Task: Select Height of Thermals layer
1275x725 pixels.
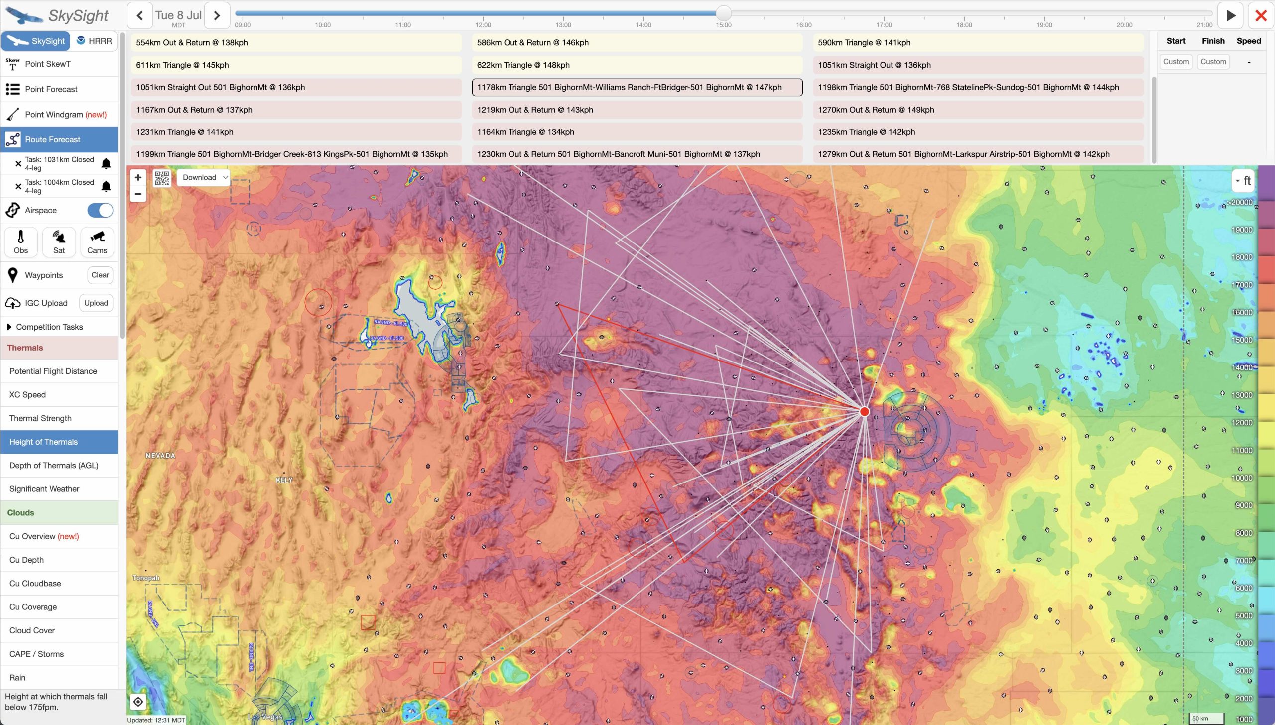Action: pos(59,442)
